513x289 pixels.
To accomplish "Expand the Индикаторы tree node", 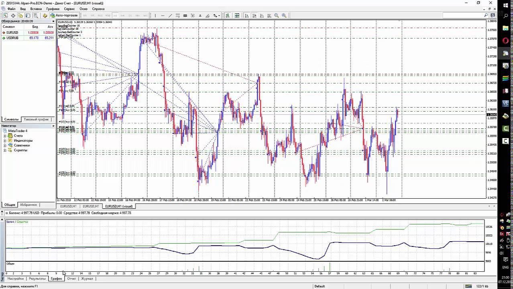I will pyautogui.click(x=5, y=140).
